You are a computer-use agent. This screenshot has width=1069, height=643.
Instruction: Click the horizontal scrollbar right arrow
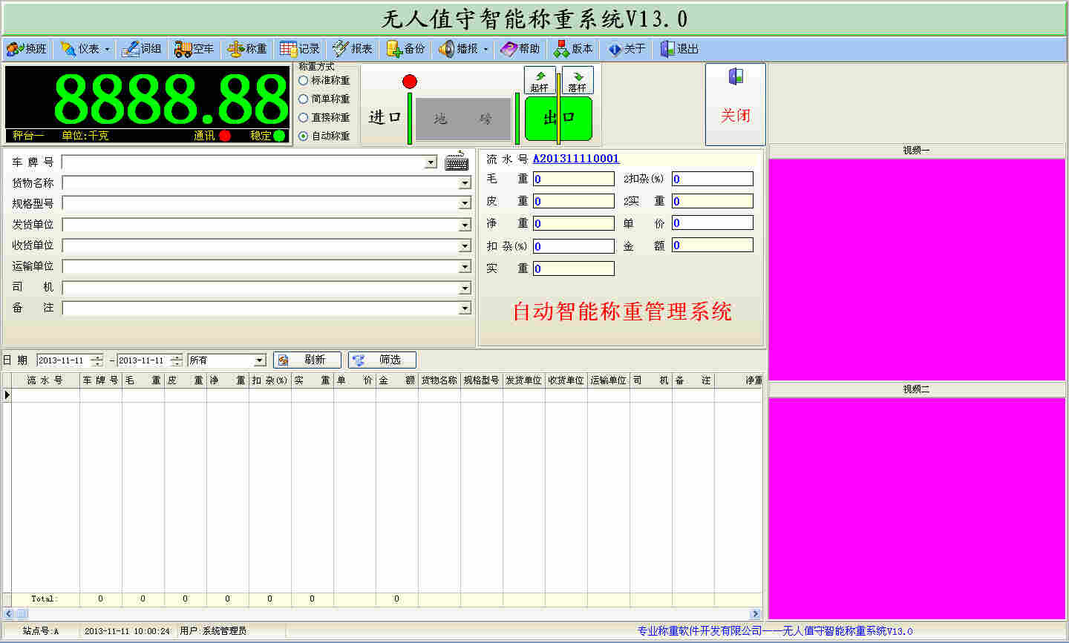[755, 613]
